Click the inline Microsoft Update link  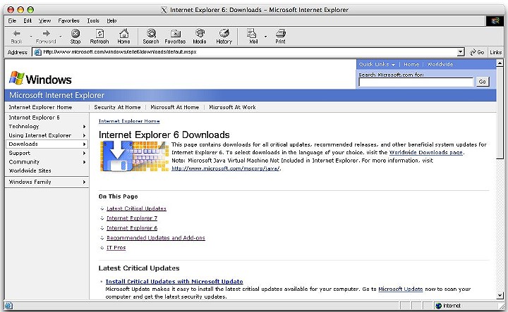tap(401, 289)
